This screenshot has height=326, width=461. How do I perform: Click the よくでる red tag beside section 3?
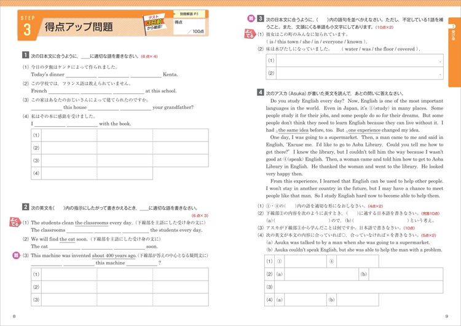tap(250, 34)
